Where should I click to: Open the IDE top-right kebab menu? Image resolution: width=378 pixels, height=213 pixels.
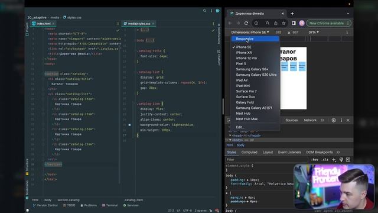(211, 11)
